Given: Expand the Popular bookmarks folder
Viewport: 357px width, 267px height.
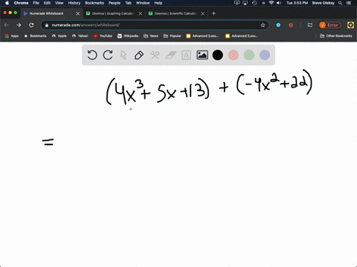Looking at the screenshot, I should [x=173, y=36].
